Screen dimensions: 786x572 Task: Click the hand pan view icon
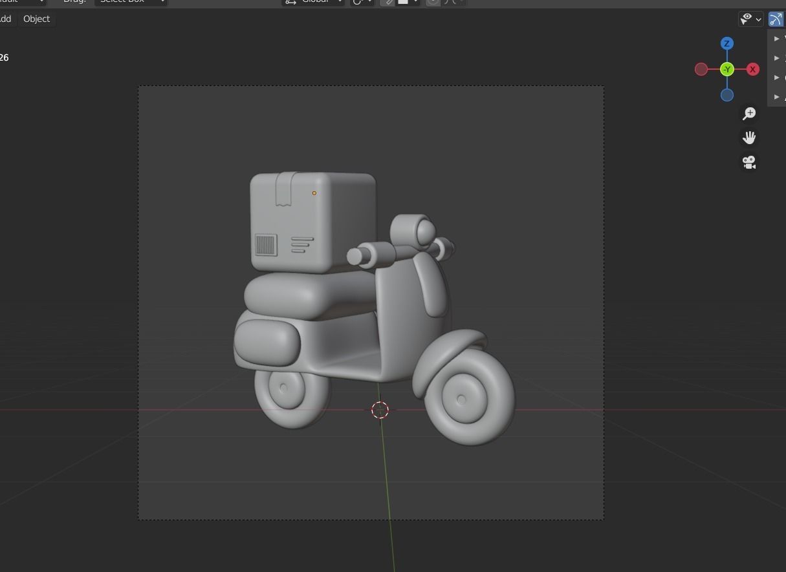coord(749,138)
